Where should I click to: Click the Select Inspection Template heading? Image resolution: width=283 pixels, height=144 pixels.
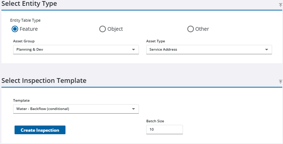44,81
